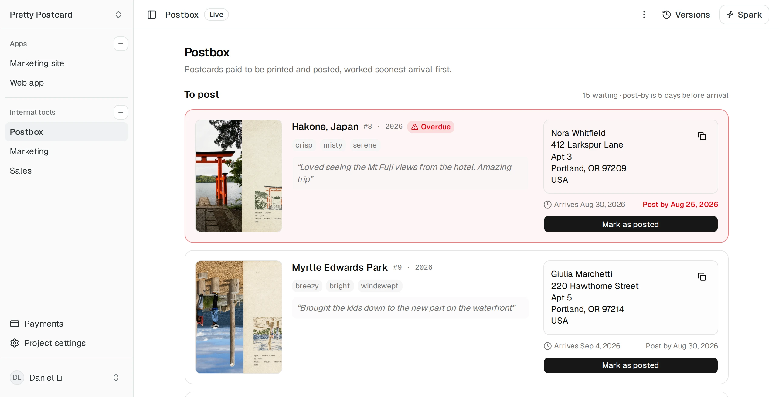
Task: Open Hakone, Japan postcard thumbnail
Action: (x=239, y=176)
